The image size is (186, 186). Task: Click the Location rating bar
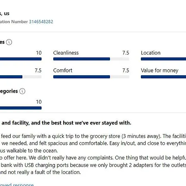point(163,59)
